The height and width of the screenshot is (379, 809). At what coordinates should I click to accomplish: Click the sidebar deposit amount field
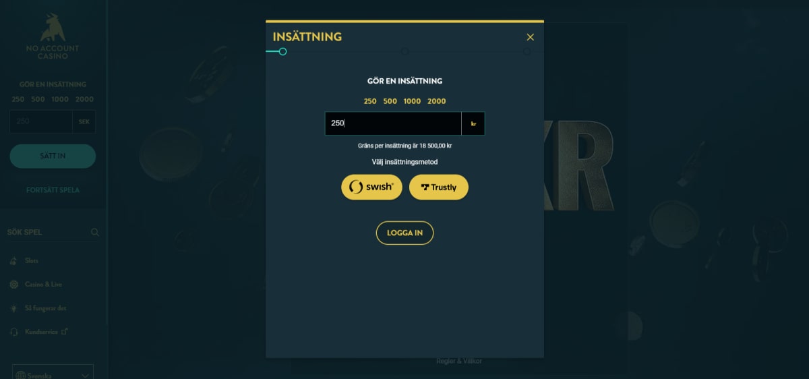(41, 121)
